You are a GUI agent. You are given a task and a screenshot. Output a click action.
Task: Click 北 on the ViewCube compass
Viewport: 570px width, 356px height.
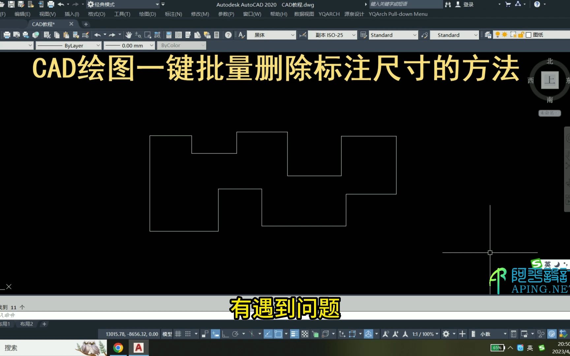pyautogui.click(x=550, y=61)
